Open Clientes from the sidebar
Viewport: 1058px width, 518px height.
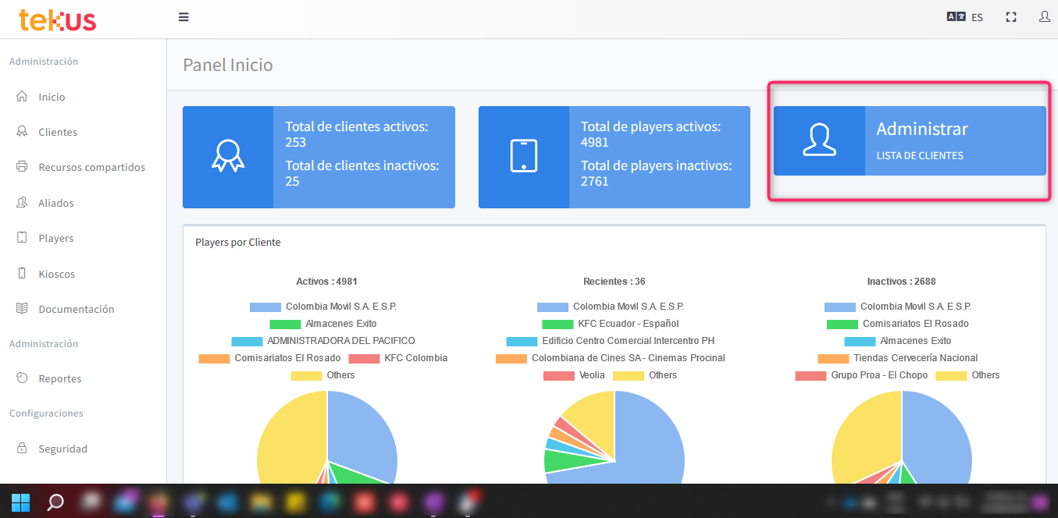58,132
